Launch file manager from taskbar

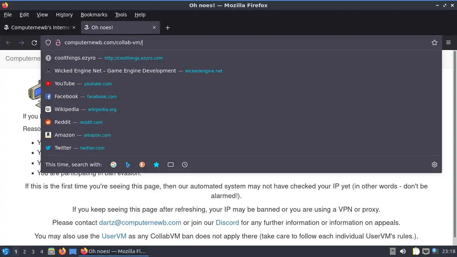pyautogui.click(x=51, y=251)
